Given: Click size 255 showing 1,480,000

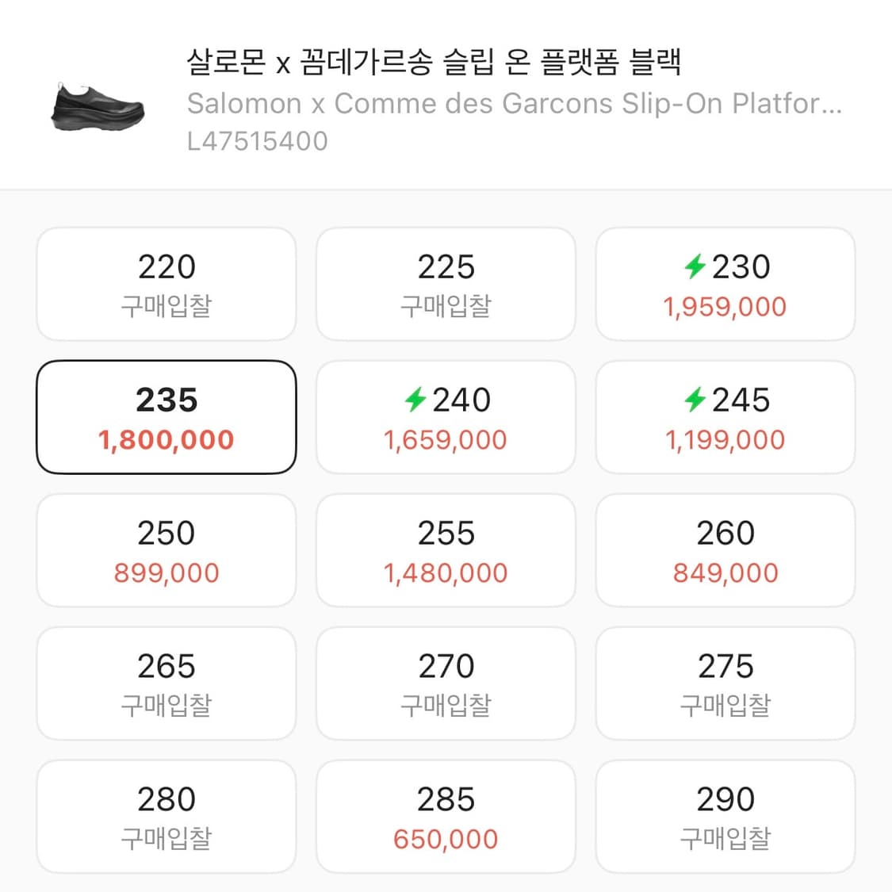Looking at the screenshot, I should tap(446, 549).
